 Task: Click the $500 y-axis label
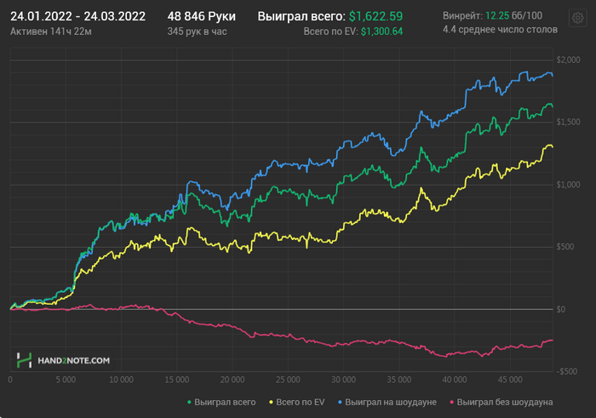(565, 247)
